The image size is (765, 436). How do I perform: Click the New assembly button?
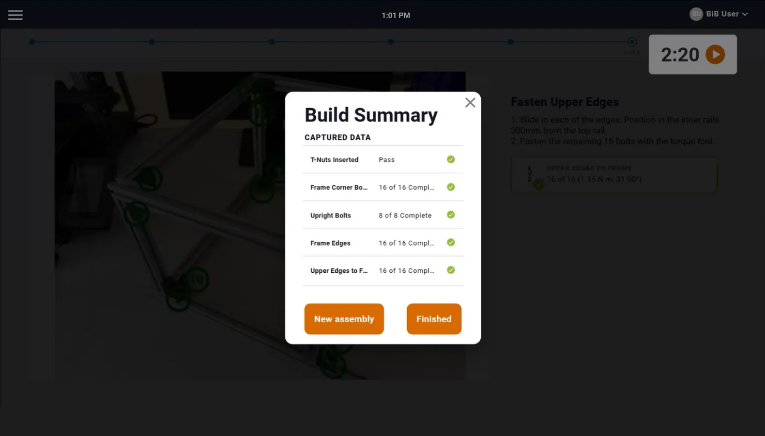coord(344,319)
